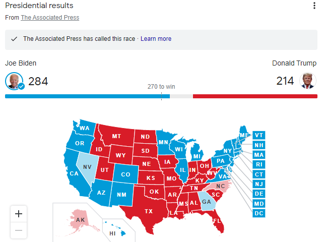Open the three-dot more options menu
The width and height of the screenshot is (323, 242).
point(314,6)
